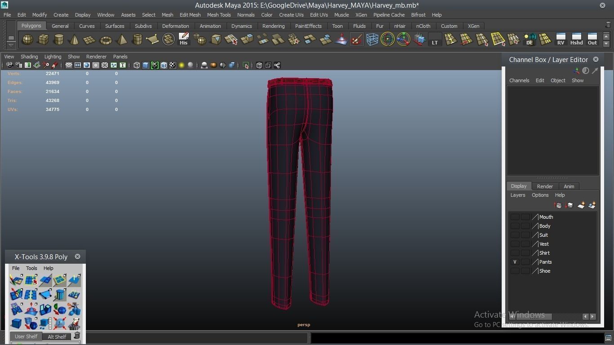The height and width of the screenshot is (345, 614).
Task: Open the viewport Panels dropdown menu
Action: click(120, 57)
